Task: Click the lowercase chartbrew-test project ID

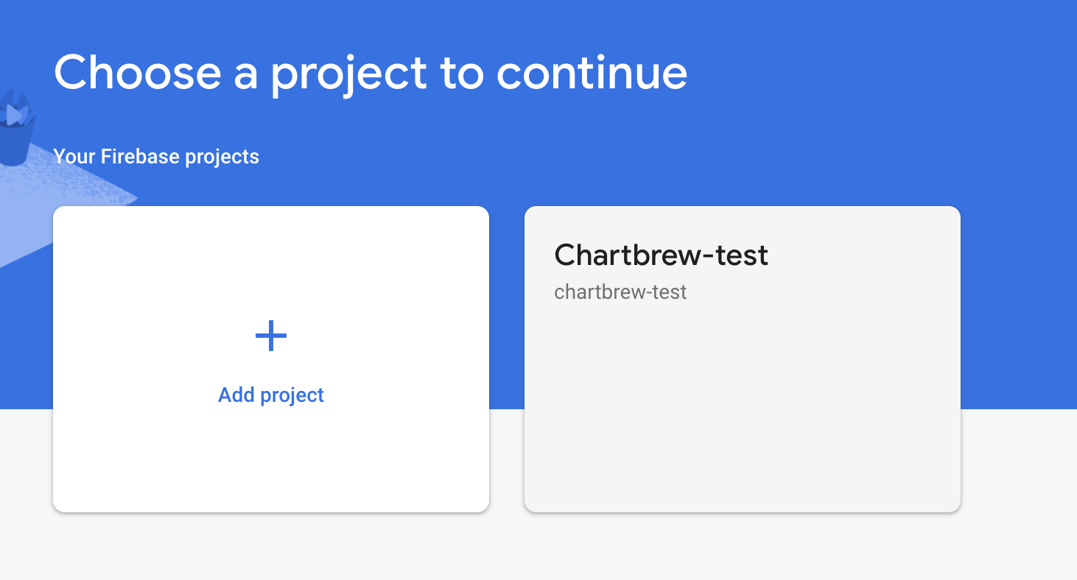Action: (x=620, y=292)
